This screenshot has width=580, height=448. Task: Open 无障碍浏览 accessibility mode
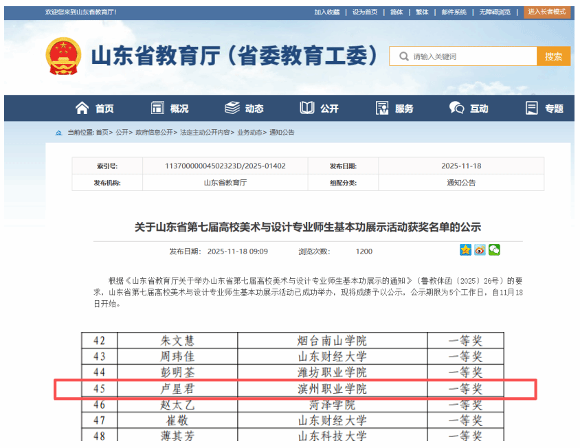click(495, 12)
